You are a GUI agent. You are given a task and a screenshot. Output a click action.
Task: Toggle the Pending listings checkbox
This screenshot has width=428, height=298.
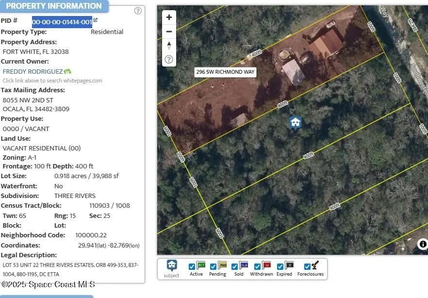coord(214,266)
